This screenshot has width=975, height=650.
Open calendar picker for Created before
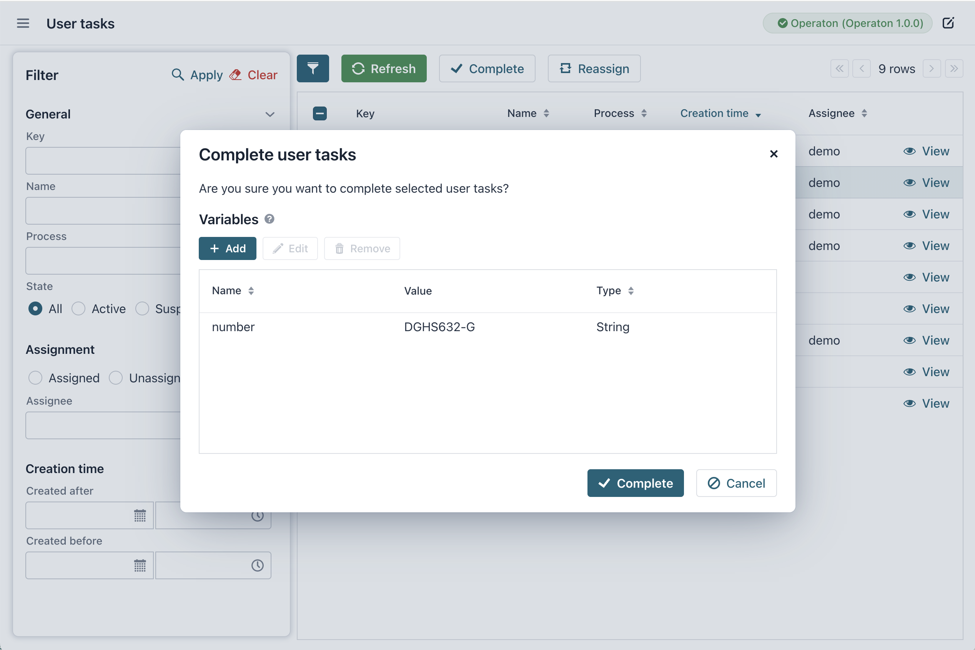click(140, 565)
